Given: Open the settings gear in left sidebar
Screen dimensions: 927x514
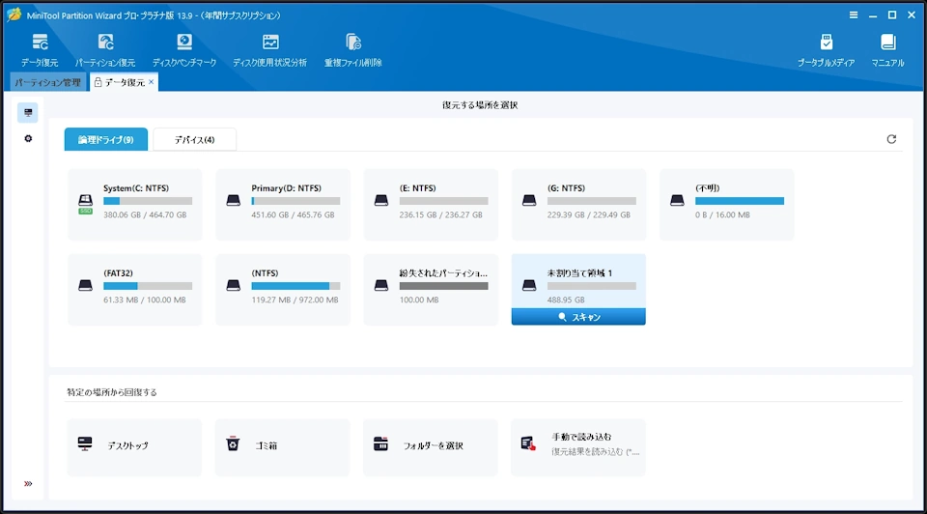Looking at the screenshot, I should [28, 138].
